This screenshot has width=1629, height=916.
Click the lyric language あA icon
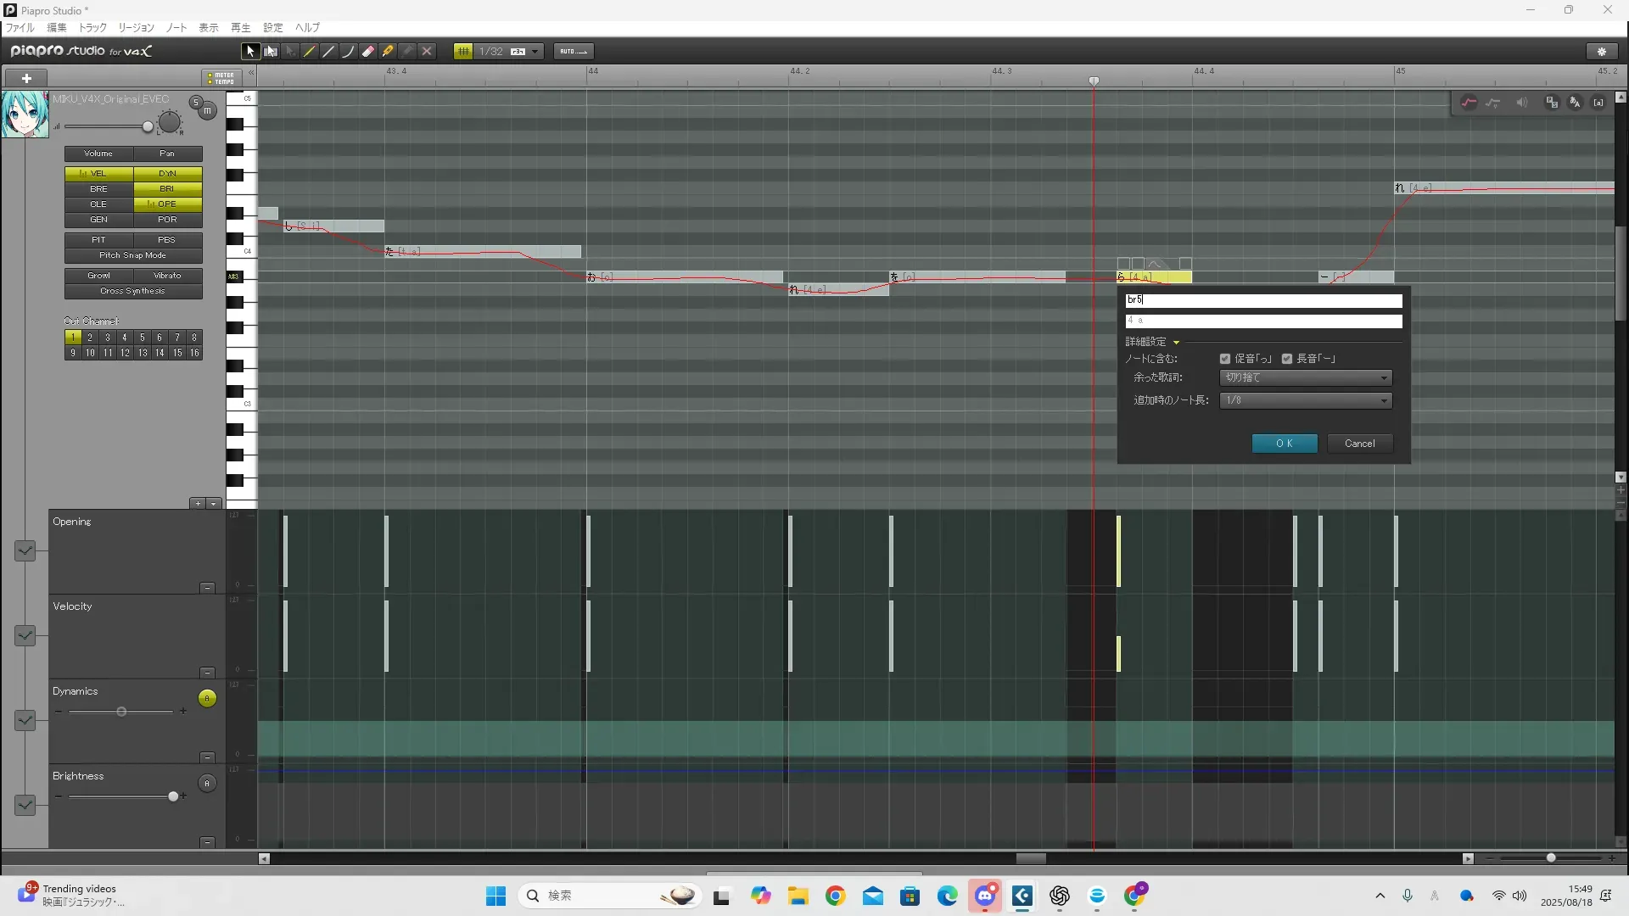pos(1575,103)
